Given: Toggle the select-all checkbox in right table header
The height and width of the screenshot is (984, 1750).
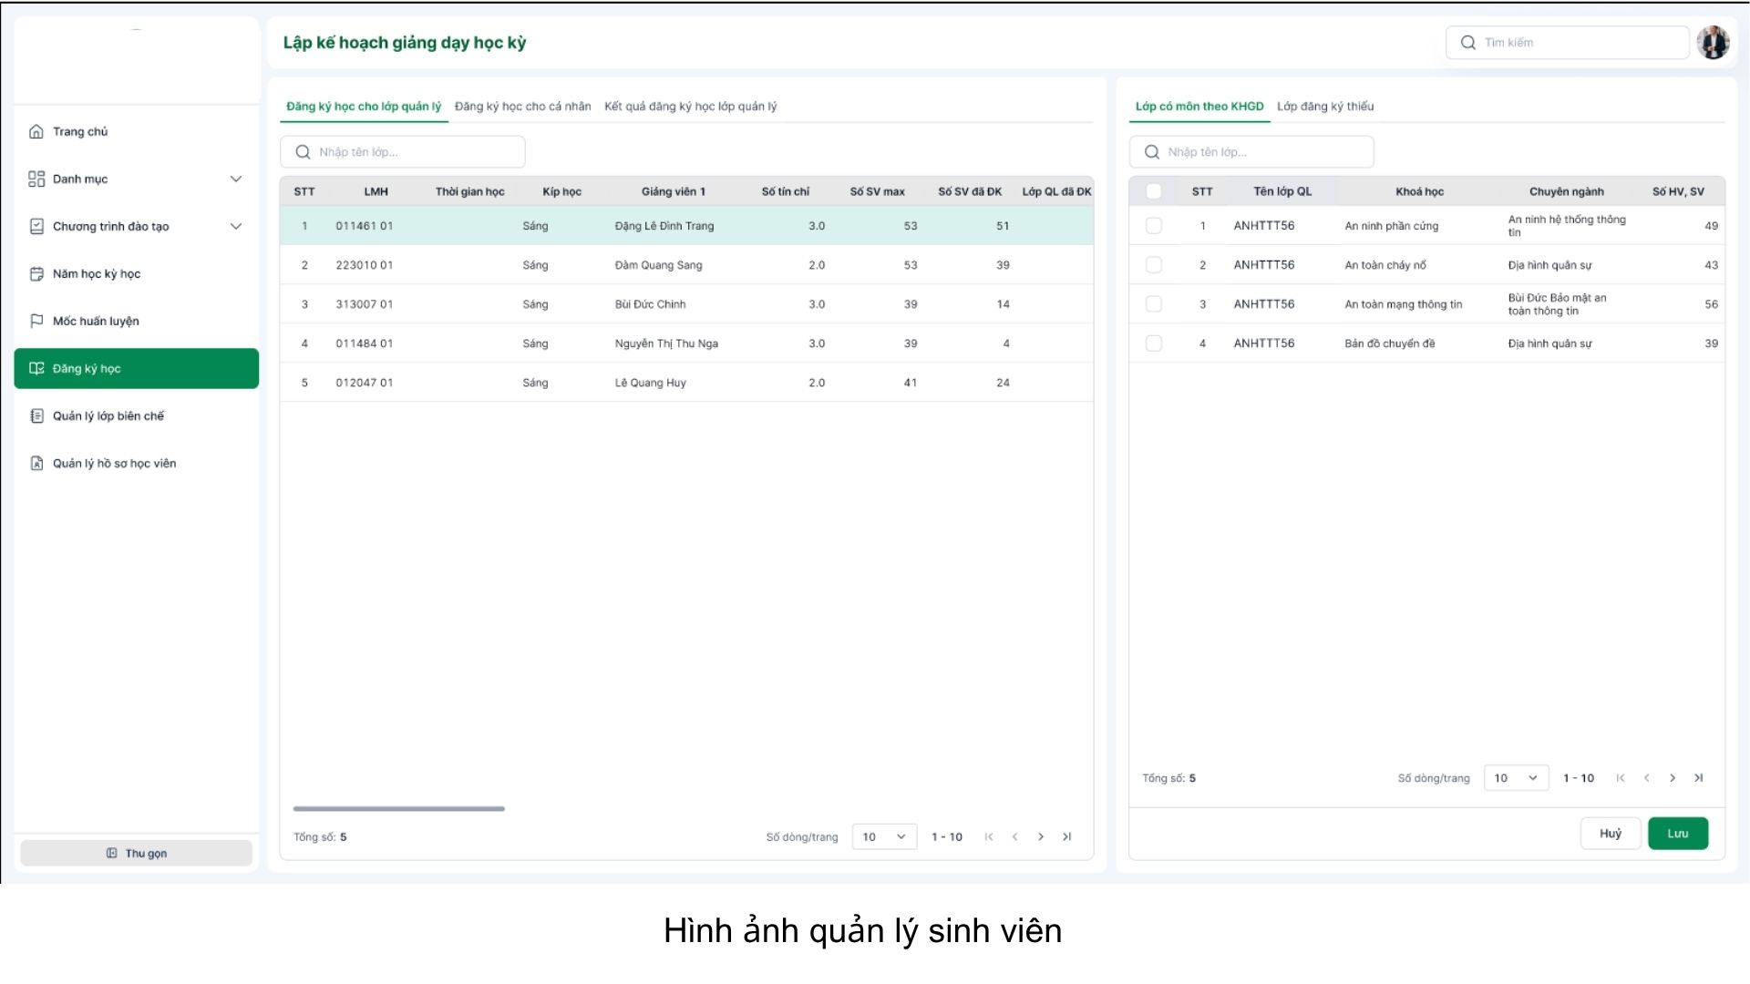Looking at the screenshot, I should pos(1154,191).
